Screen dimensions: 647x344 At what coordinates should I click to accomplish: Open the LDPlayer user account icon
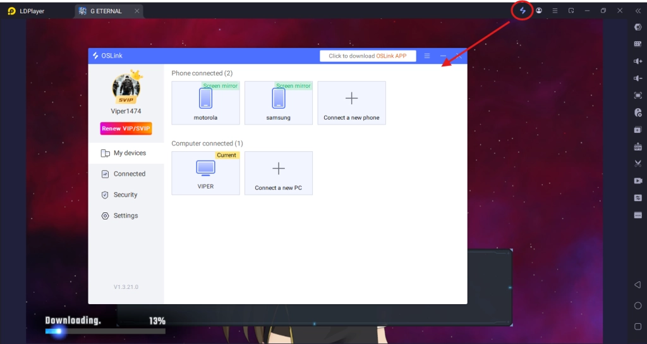(539, 11)
